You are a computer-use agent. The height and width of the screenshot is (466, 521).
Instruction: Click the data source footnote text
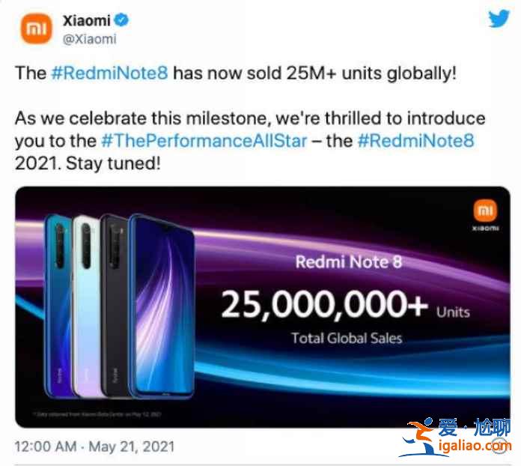97,414
